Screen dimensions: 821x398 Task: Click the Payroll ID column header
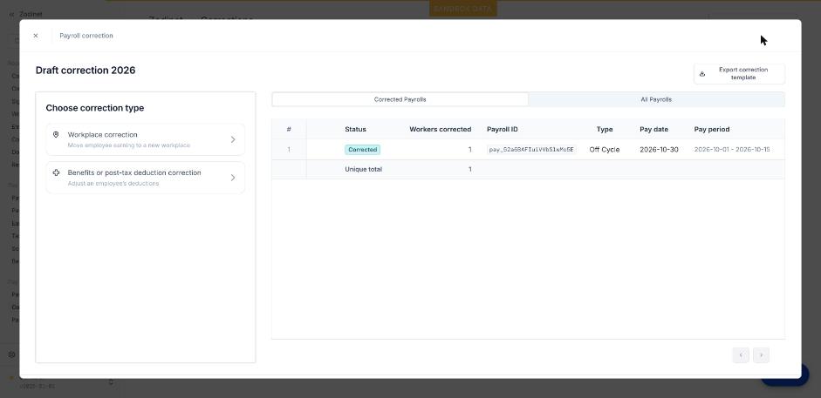[503, 129]
